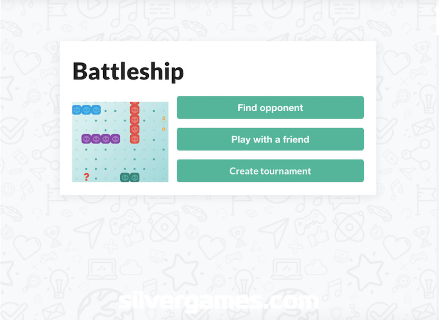Tap the rightmost blue skull tile
Screen dimensions: 439x320
pyautogui.click(x=96, y=110)
